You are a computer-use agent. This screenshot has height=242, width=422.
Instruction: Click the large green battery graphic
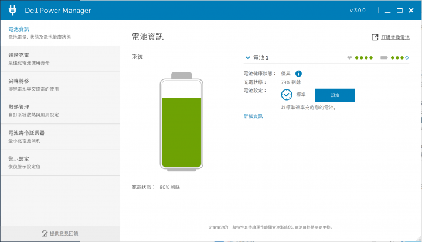(181, 122)
